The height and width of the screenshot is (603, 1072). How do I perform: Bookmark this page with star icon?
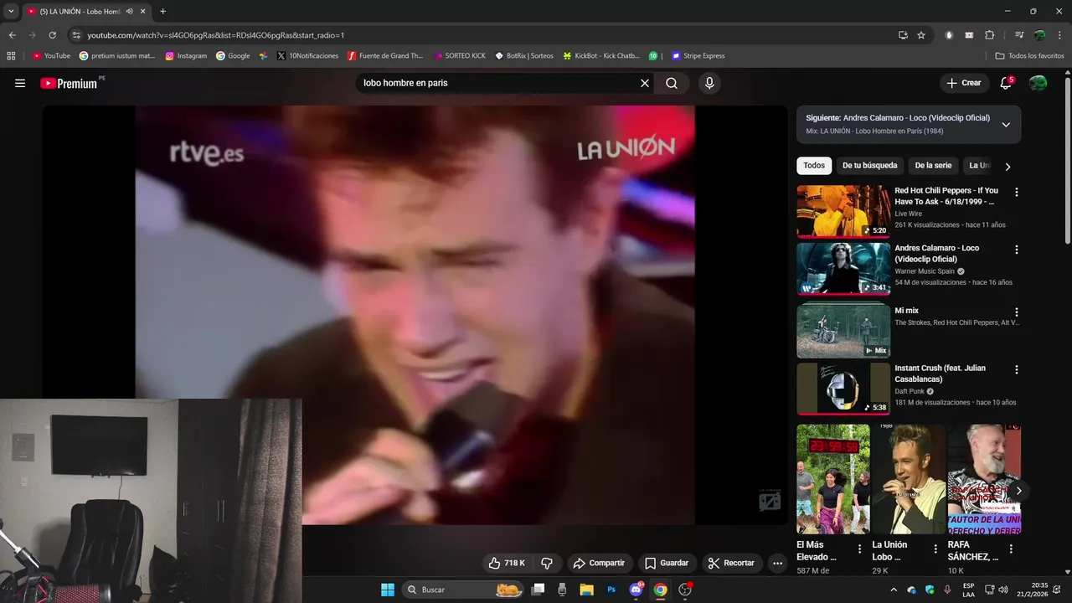click(x=921, y=35)
